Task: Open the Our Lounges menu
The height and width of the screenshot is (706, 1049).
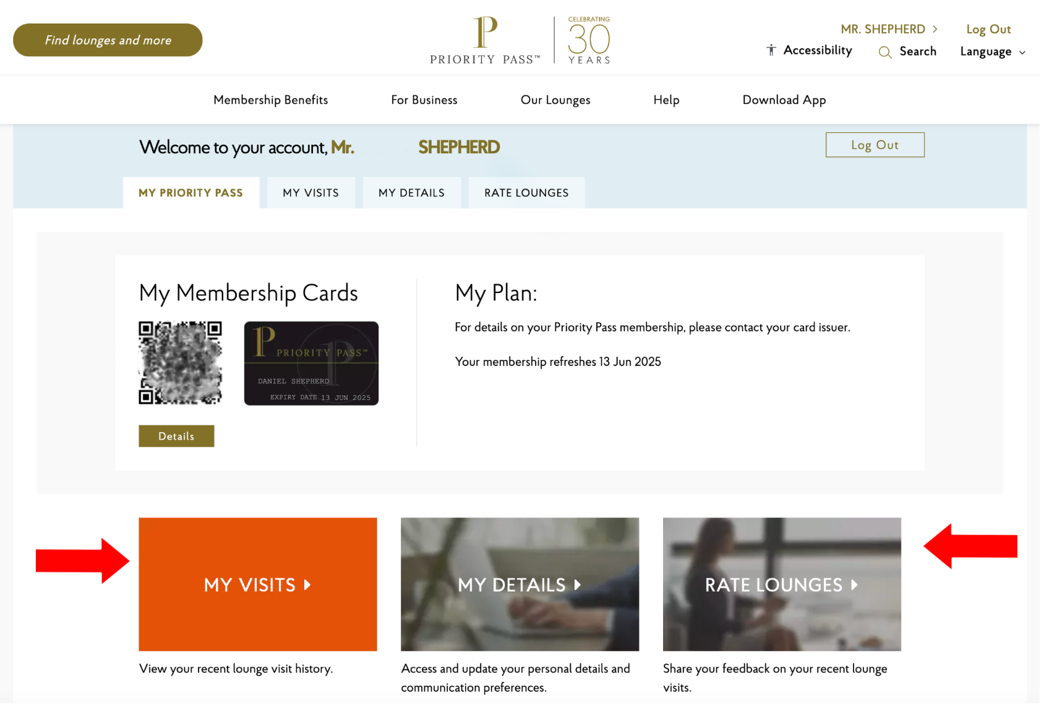Action: (555, 100)
